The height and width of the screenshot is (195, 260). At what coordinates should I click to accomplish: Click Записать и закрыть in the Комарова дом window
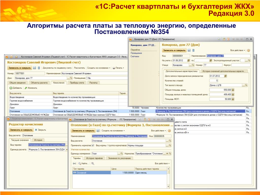pyautogui.click(x=174, y=50)
